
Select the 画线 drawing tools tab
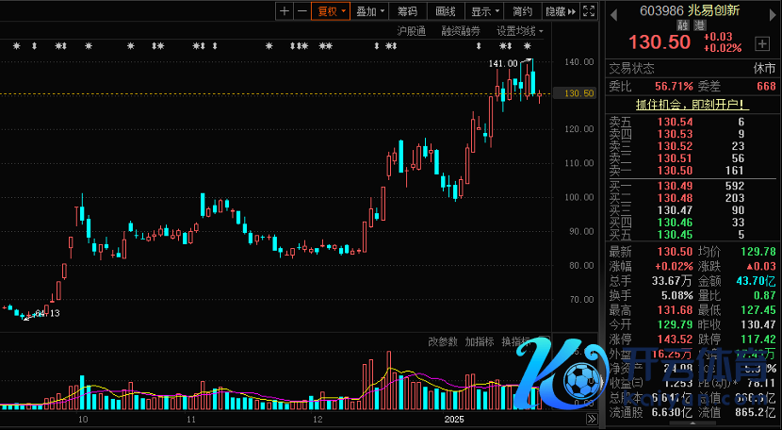pos(446,11)
